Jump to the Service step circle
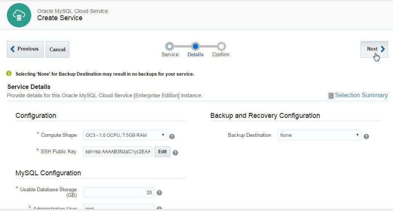This screenshot has width=393, height=211. click(170, 46)
